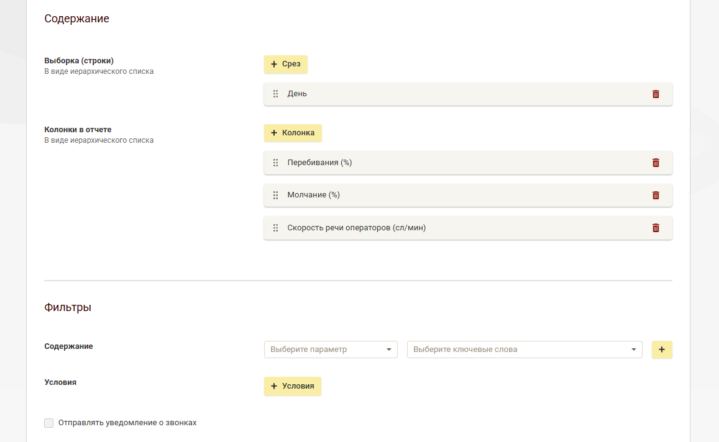Viewport: 719px width, 442px height.
Task: Click the Молчание (%) column label
Action: (314, 195)
